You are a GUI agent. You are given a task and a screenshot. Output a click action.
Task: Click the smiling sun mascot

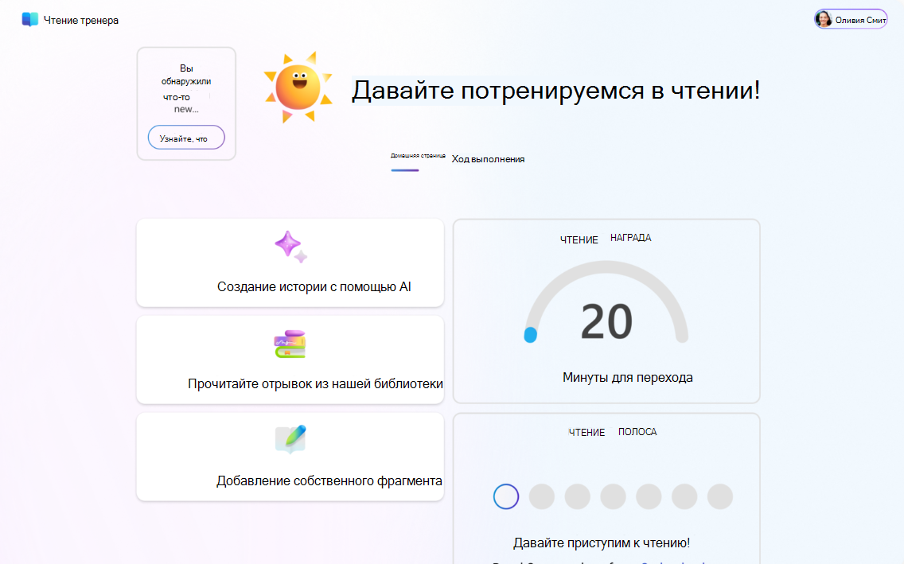click(298, 88)
